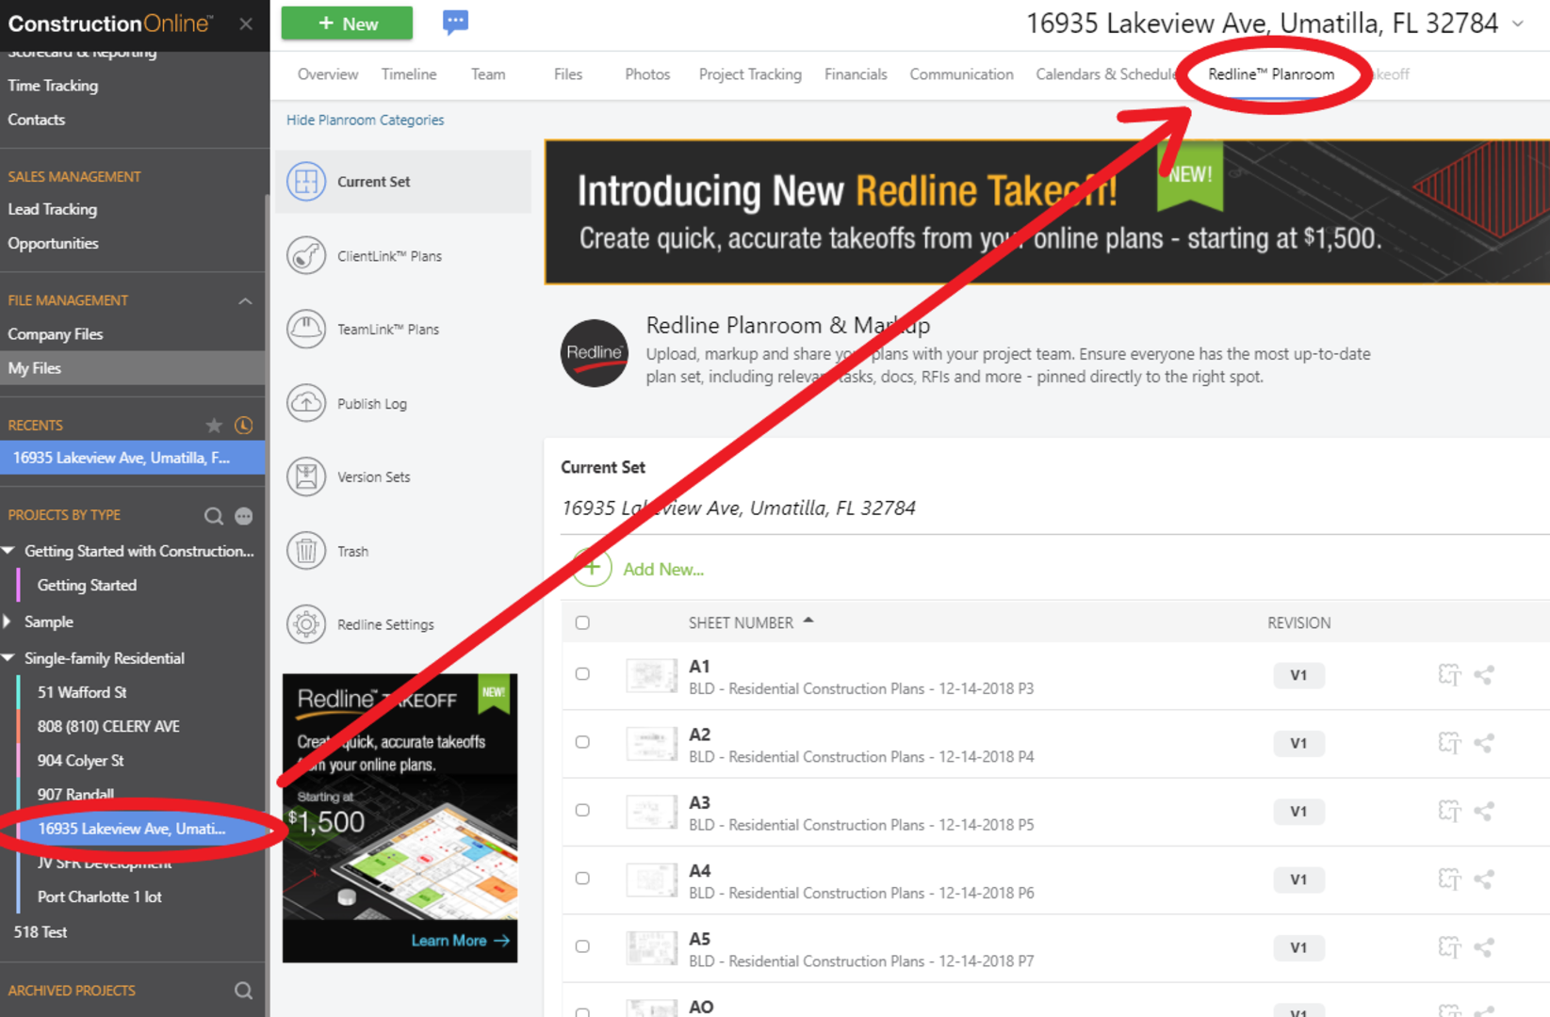Viewport: 1550px width, 1017px height.
Task: Switch to the Overview tab
Action: coord(327,74)
